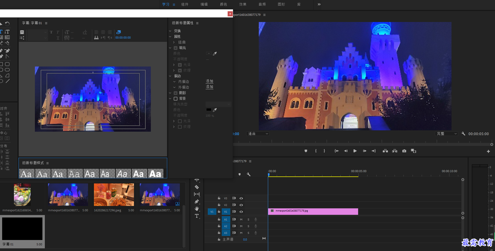Image resolution: width=495 pixels, height=251 pixels.
Task: Align title text to the right
Action: [x=110, y=32]
